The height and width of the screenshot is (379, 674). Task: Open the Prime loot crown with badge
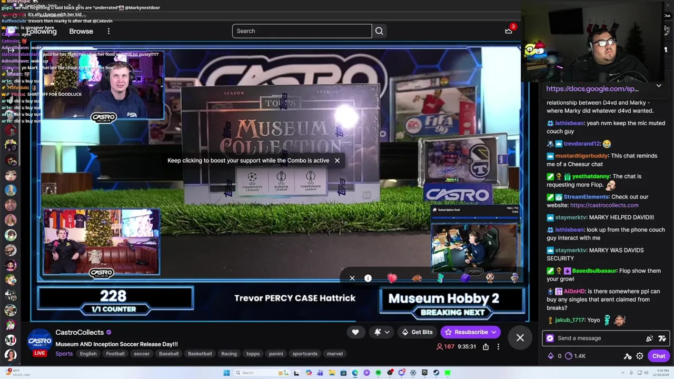[509, 31]
